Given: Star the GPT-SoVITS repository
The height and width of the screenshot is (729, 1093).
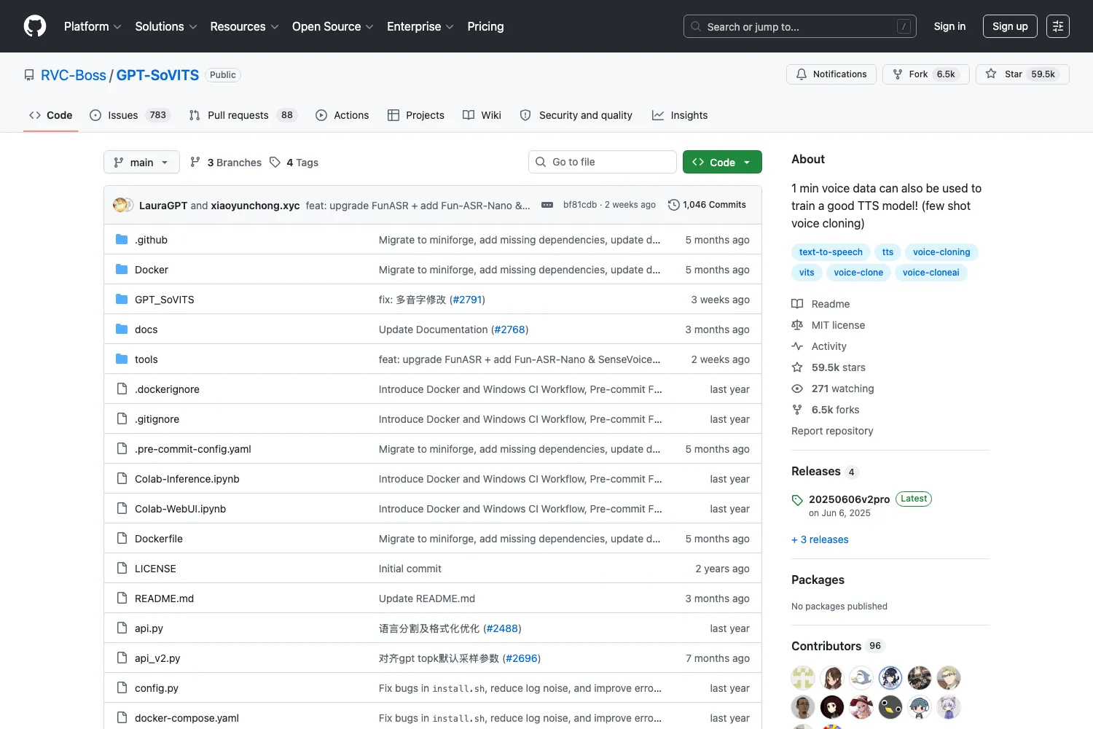Looking at the screenshot, I should (1022, 74).
